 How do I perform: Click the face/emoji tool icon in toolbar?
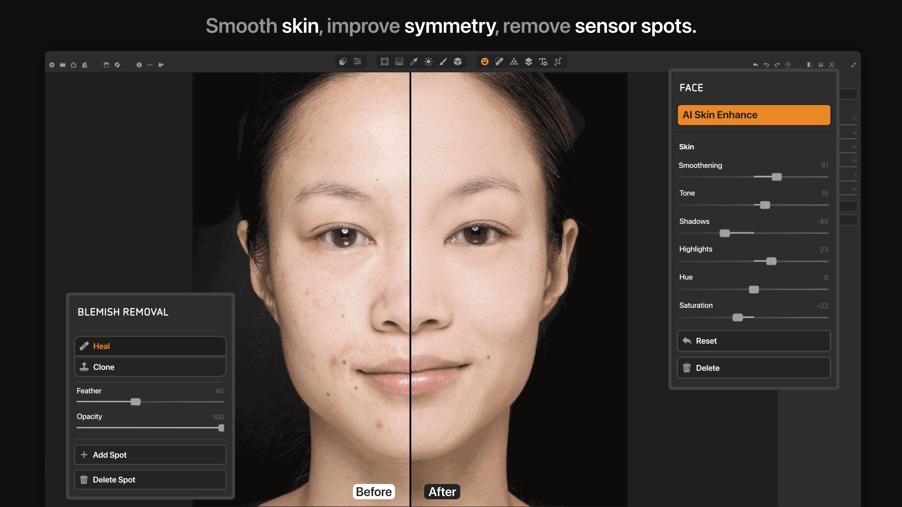[484, 62]
